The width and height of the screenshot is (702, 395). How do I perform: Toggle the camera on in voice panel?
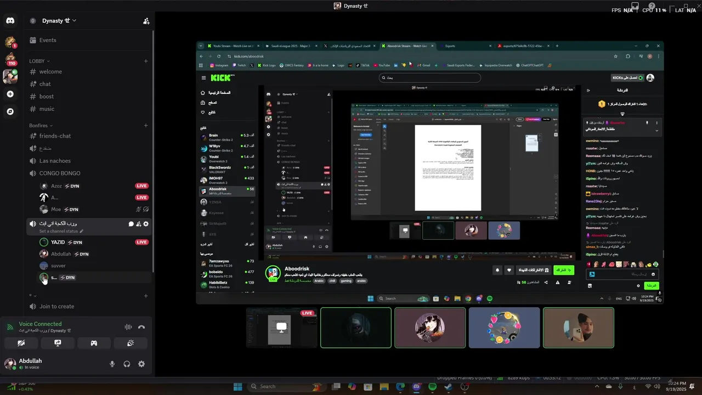tap(21, 343)
